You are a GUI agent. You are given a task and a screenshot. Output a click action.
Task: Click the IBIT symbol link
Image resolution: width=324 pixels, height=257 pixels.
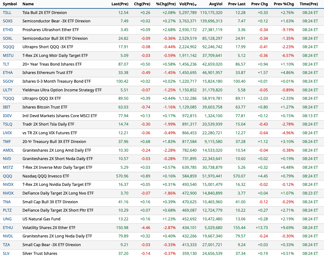[7, 107]
